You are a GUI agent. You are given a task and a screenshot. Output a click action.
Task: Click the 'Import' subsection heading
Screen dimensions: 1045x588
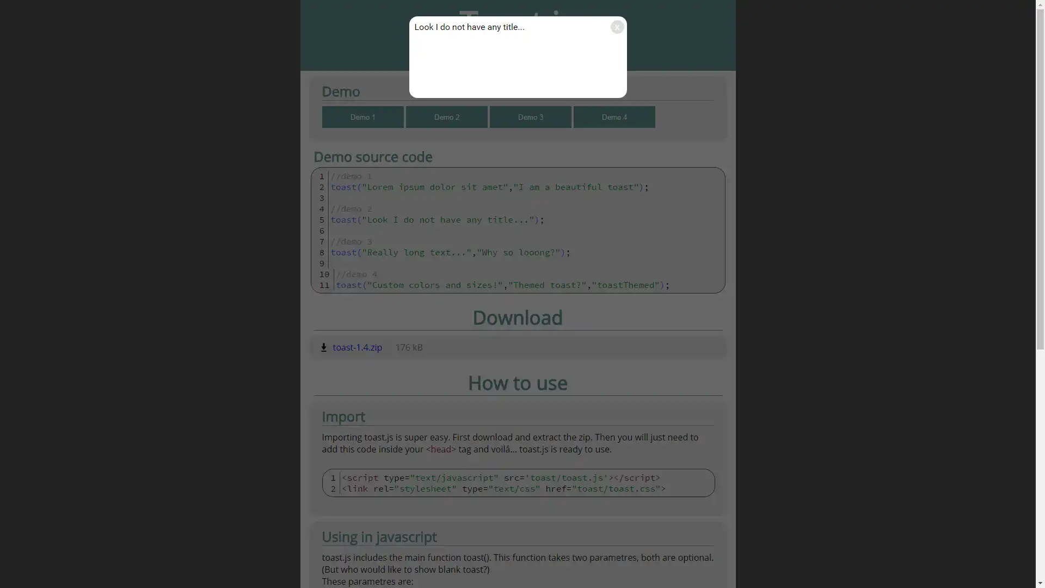[x=343, y=416]
